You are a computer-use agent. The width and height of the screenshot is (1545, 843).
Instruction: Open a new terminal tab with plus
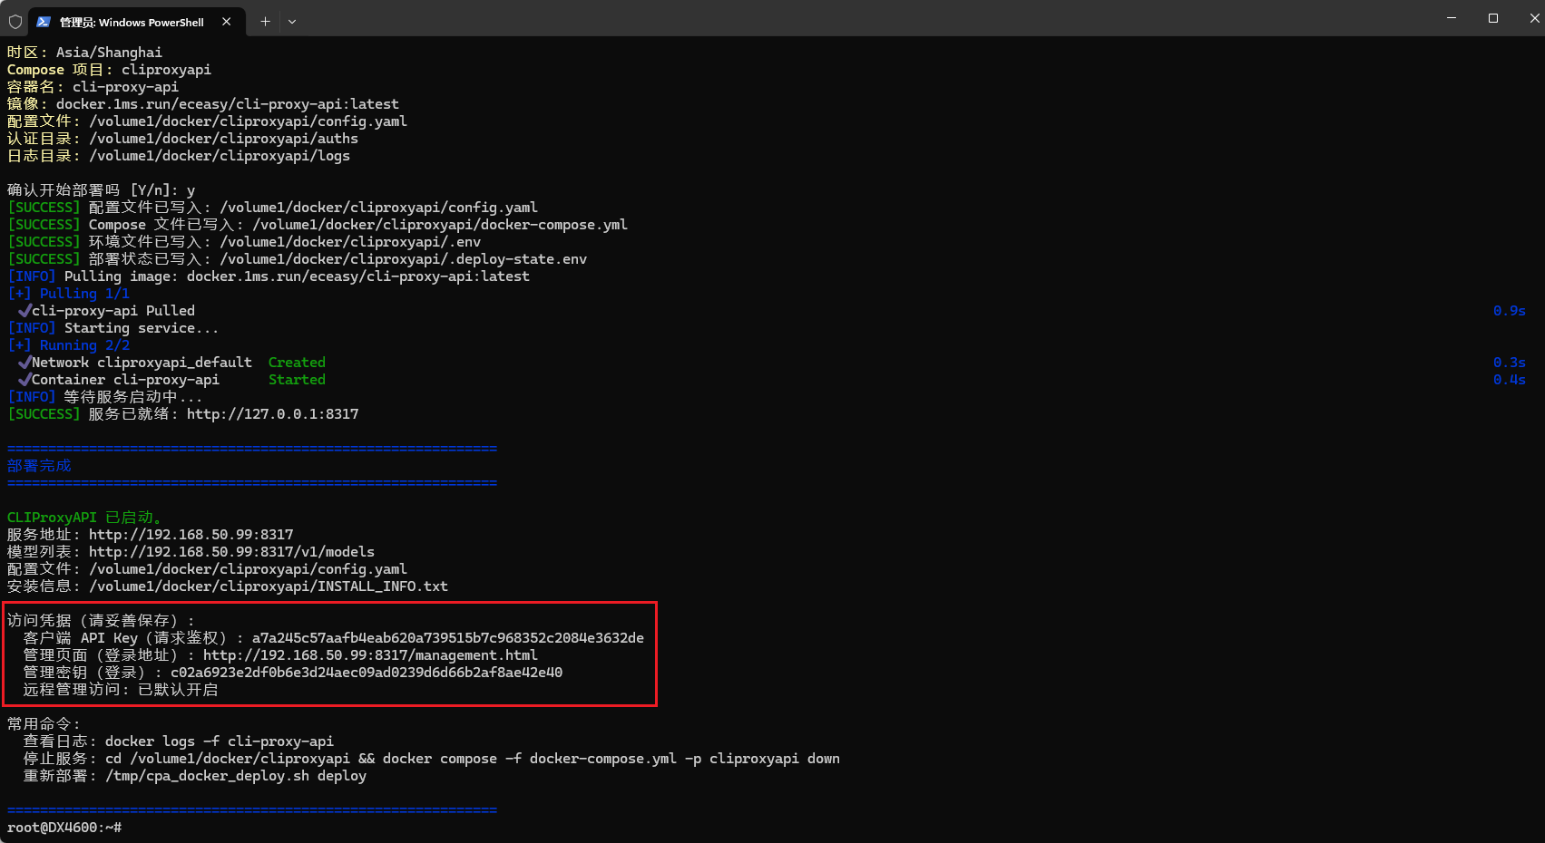(265, 22)
